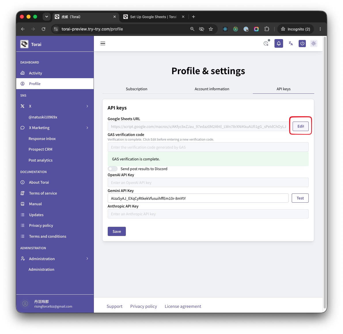Click the Torai tiger logo icon
This screenshot has width=343, height=334.
[x=24, y=44]
